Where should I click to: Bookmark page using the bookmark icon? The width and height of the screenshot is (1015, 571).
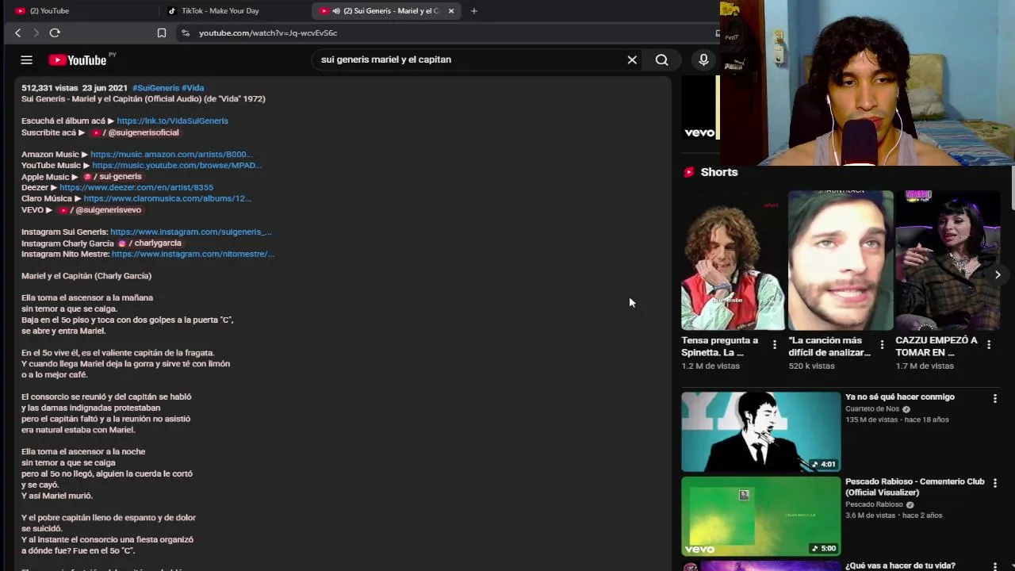tap(162, 33)
